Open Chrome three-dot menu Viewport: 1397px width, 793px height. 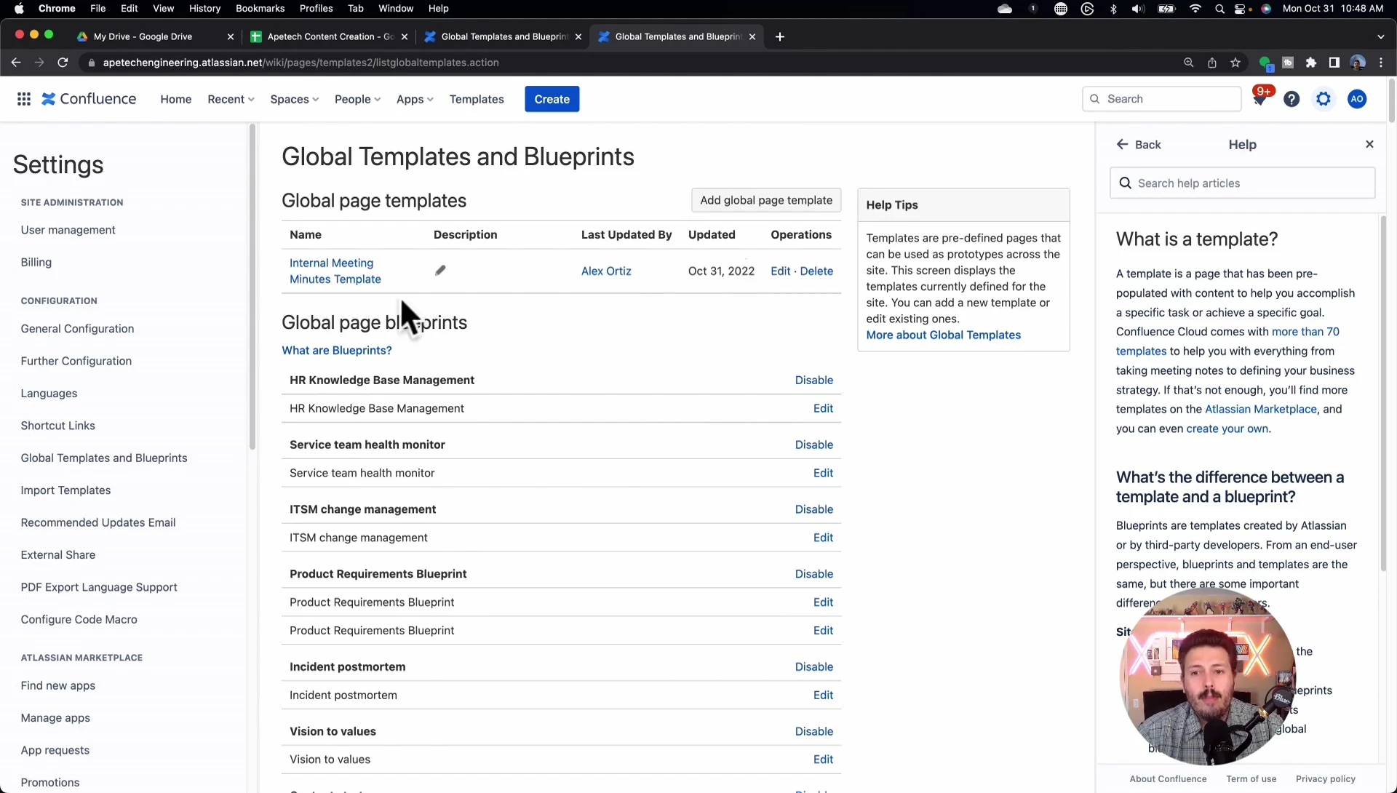coord(1381,63)
